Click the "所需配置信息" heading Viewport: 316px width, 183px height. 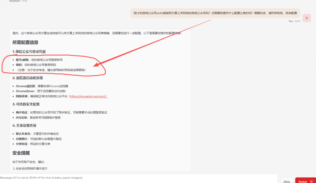click(x=25, y=42)
